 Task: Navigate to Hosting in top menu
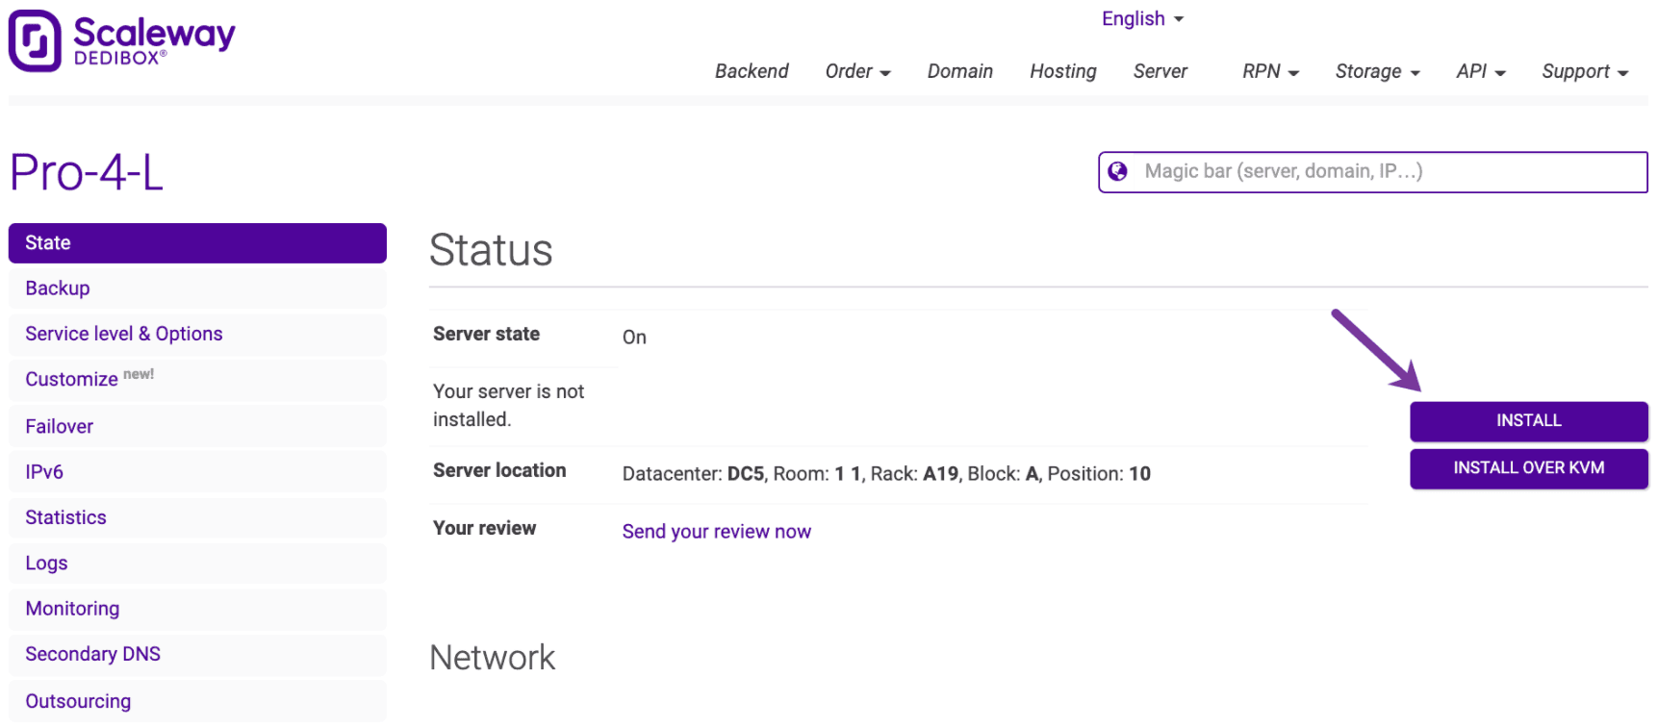point(1062,71)
